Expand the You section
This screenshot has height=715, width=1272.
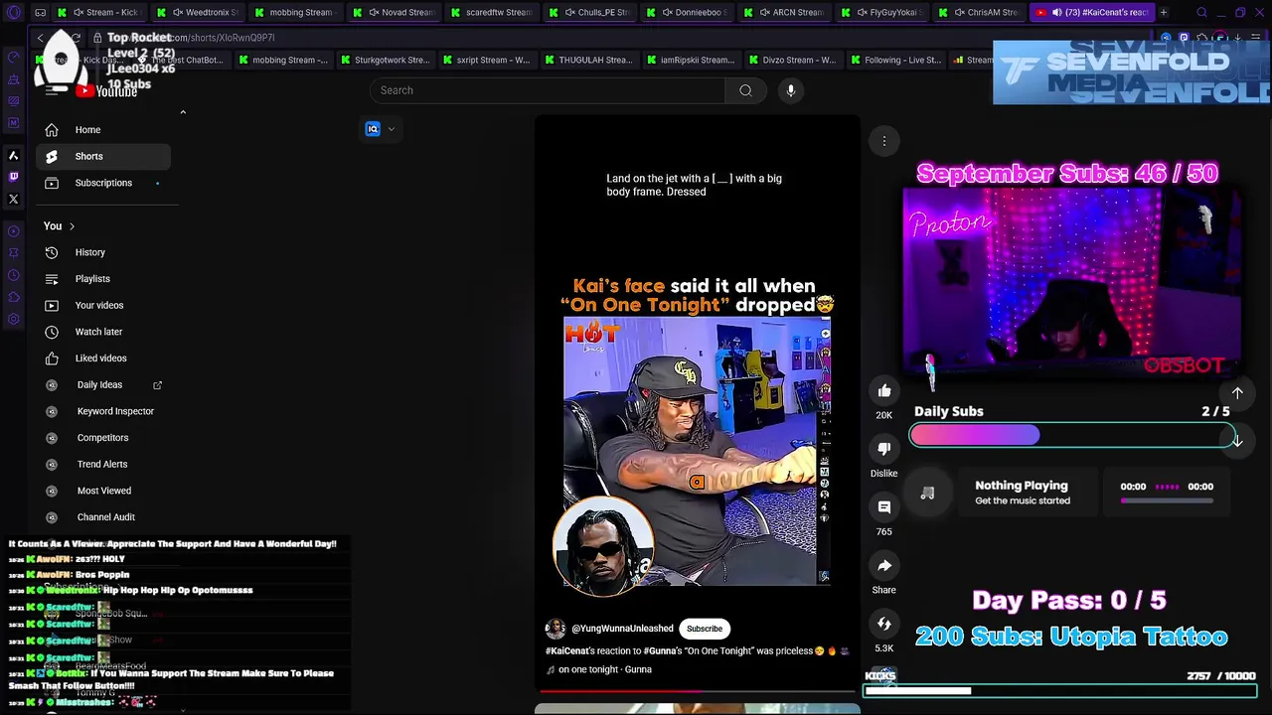point(60,226)
